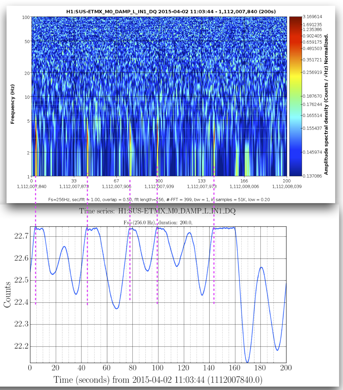Select Counts axis value 22.2

tap(21, 346)
